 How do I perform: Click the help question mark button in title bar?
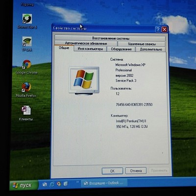[158, 29]
